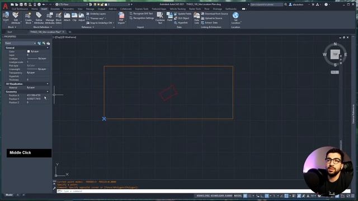Click Recognize SHX Text
Screen dimensions: 358x201
(x=142, y=13)
